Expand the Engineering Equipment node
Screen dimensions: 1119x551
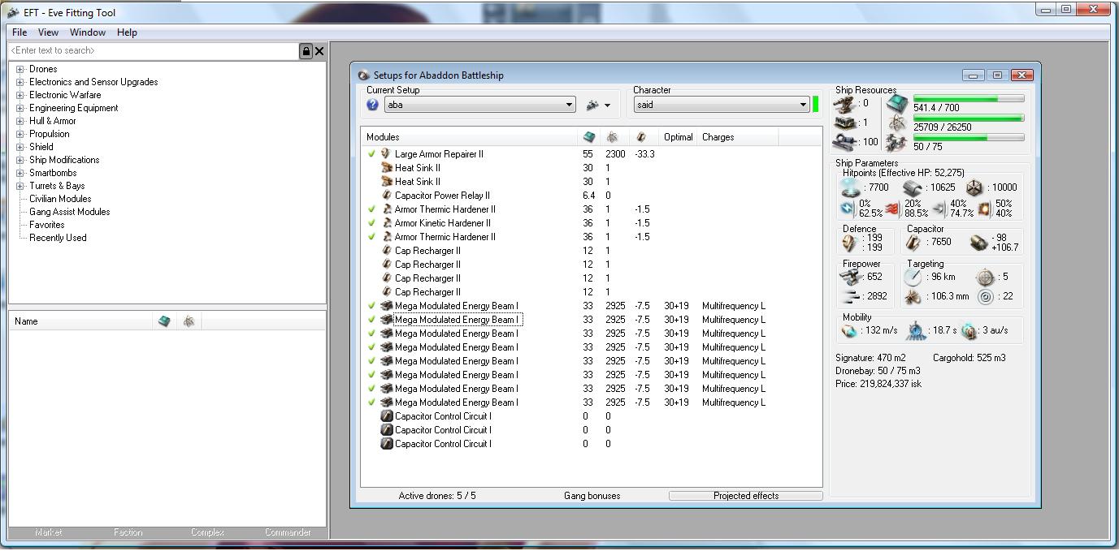[x=20, y=108]
